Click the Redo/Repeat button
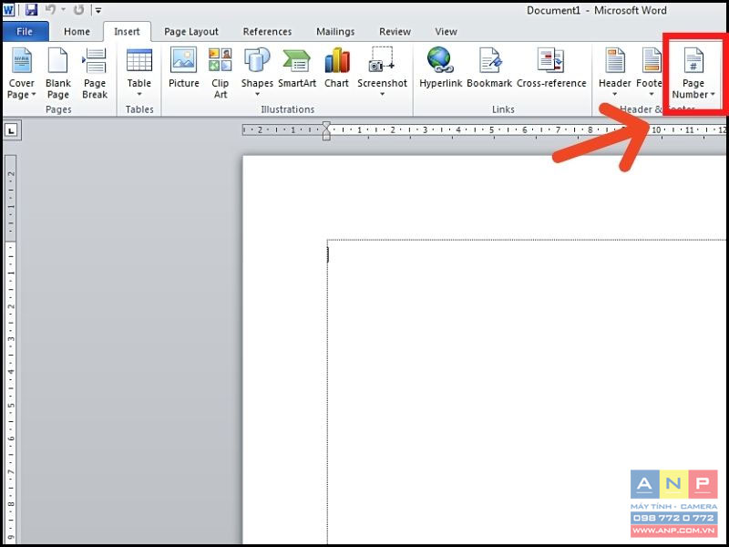 78,9
